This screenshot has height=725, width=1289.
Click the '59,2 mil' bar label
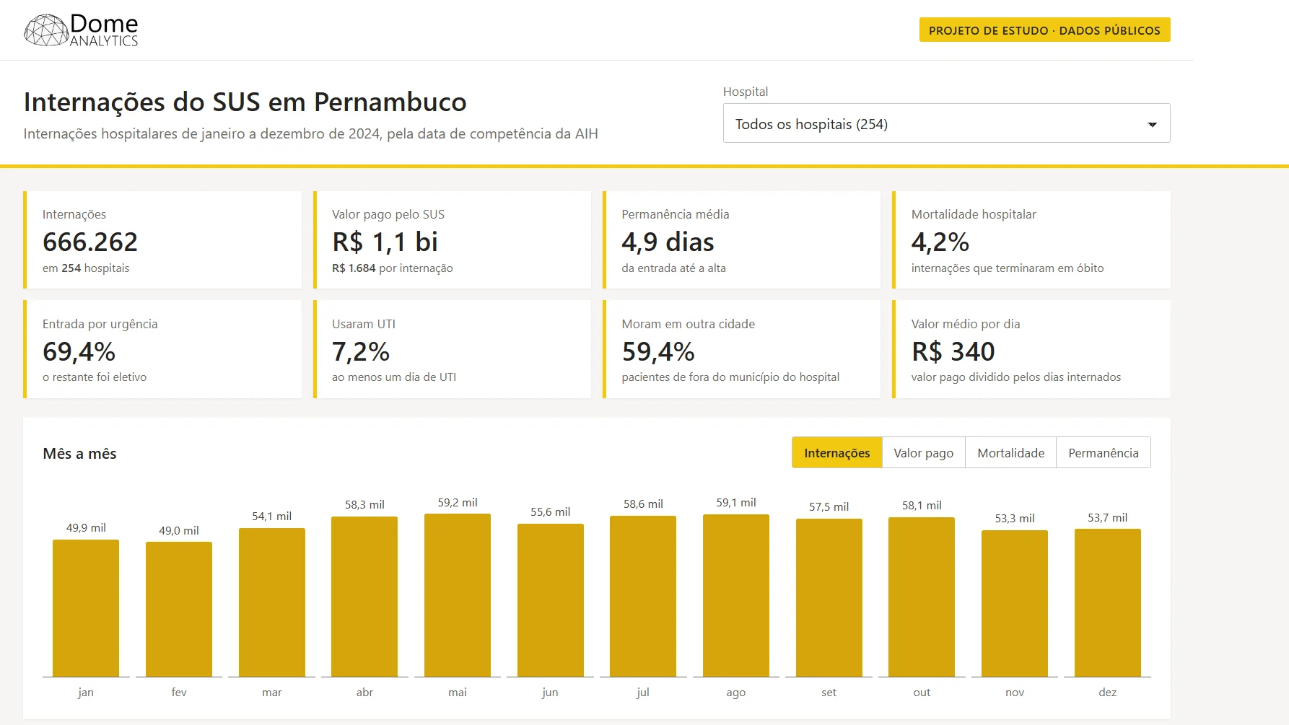point(458,502)
